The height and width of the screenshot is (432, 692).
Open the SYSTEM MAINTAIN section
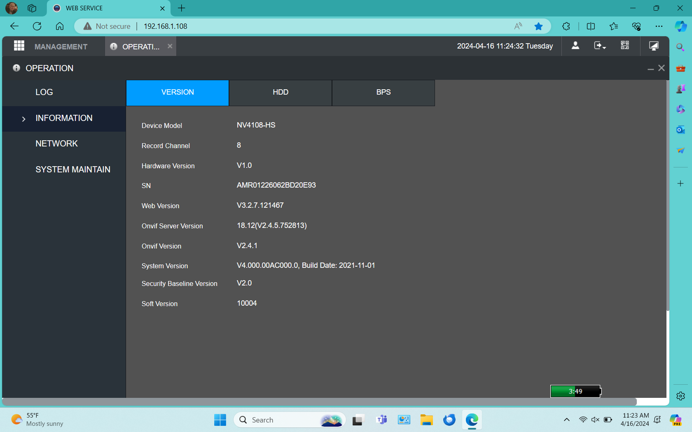coord(73,170)
